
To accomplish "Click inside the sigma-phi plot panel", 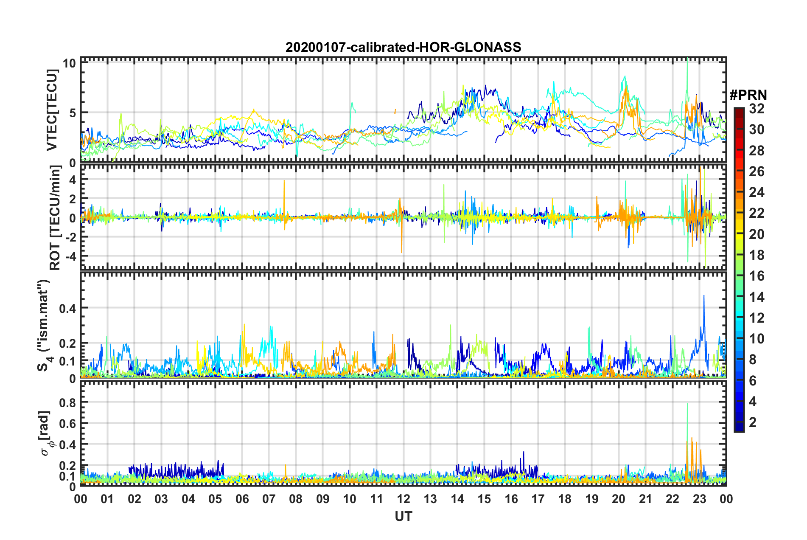I will point(403,433).
